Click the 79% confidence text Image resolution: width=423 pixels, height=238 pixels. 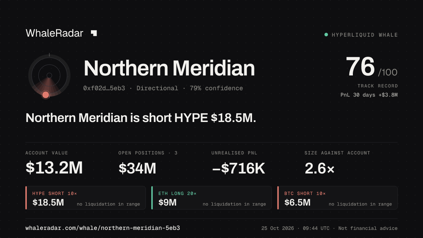pos(216,88)
